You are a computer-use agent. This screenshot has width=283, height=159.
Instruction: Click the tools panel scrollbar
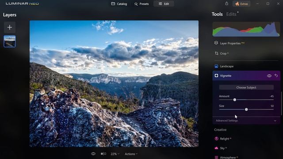(281, 104)
